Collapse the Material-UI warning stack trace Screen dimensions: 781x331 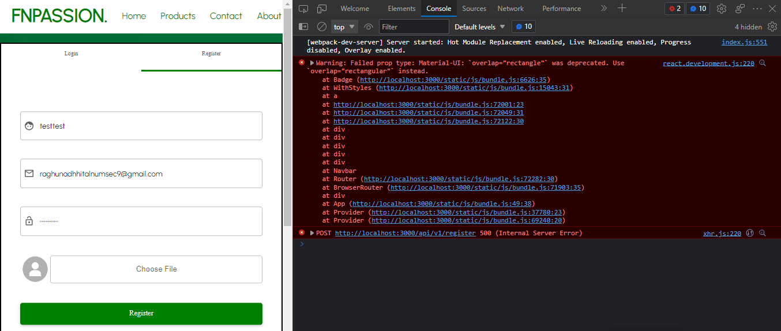pos(312,63)
